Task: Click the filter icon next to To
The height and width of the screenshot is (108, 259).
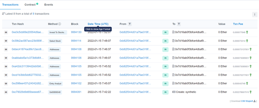Action: tap(179, 24)
